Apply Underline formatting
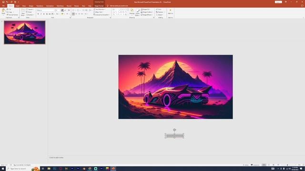Screen dimensions: 305x171 (x=44, y=14)
